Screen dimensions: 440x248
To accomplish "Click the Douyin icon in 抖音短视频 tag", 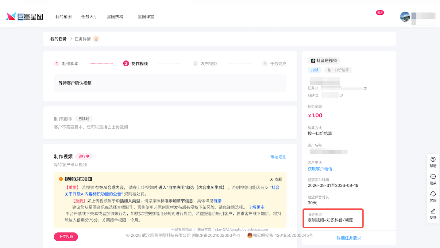I will point(313,61).
